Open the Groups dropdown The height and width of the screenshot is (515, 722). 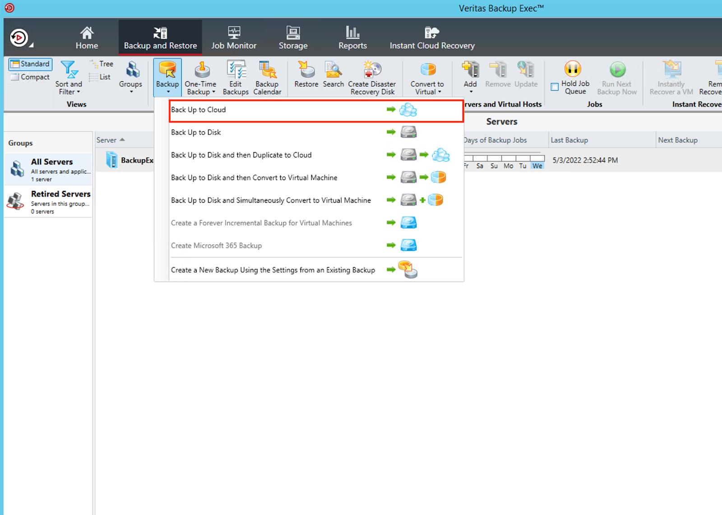[131, 77]
